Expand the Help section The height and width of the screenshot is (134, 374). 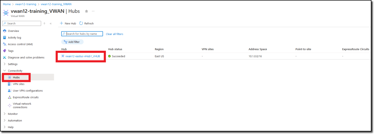(x=5, y=127)
